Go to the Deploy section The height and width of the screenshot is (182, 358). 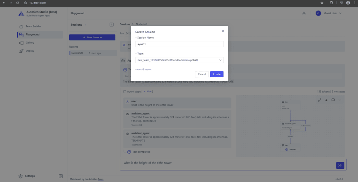point(40,51)
